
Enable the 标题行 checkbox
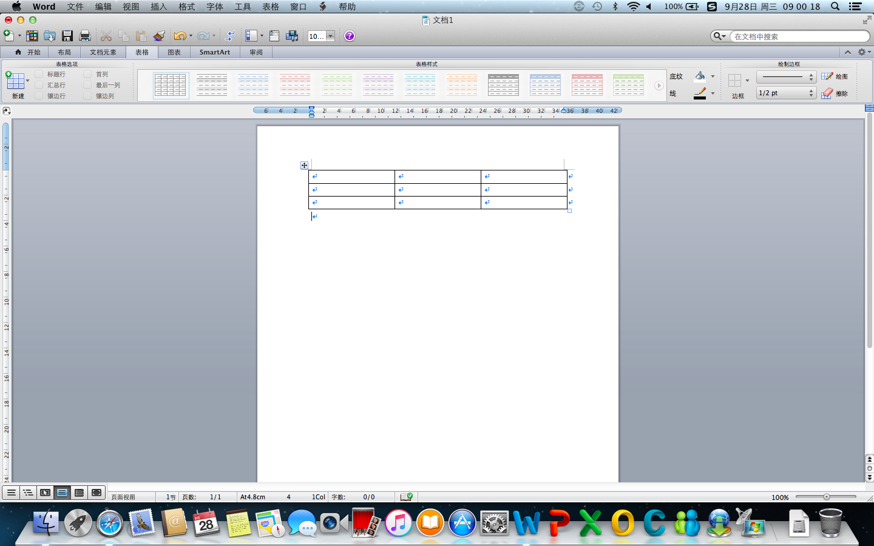coord(39,74)
